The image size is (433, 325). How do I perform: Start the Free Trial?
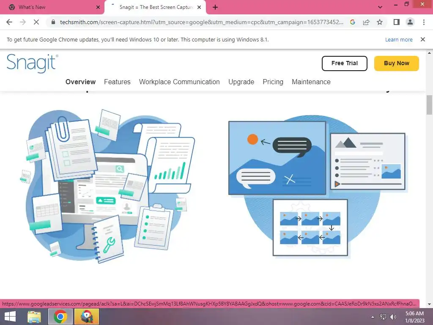tap(344, 63)
